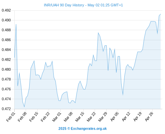
Task: Click the chart peak near end of April
Action: point(161,14)
